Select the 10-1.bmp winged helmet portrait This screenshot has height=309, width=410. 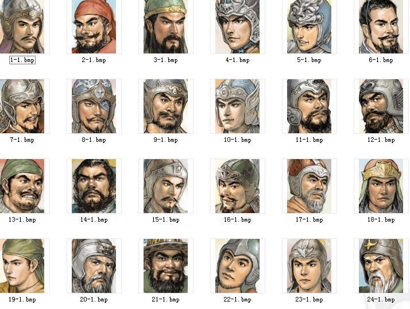[x=237, y=106]
